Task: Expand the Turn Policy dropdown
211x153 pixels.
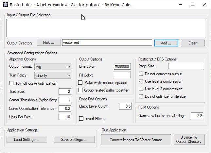Action: [x=53, y=76]
